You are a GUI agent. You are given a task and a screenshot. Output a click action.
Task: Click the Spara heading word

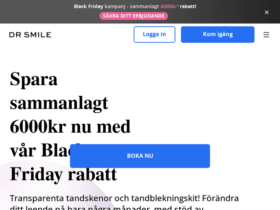34,79
